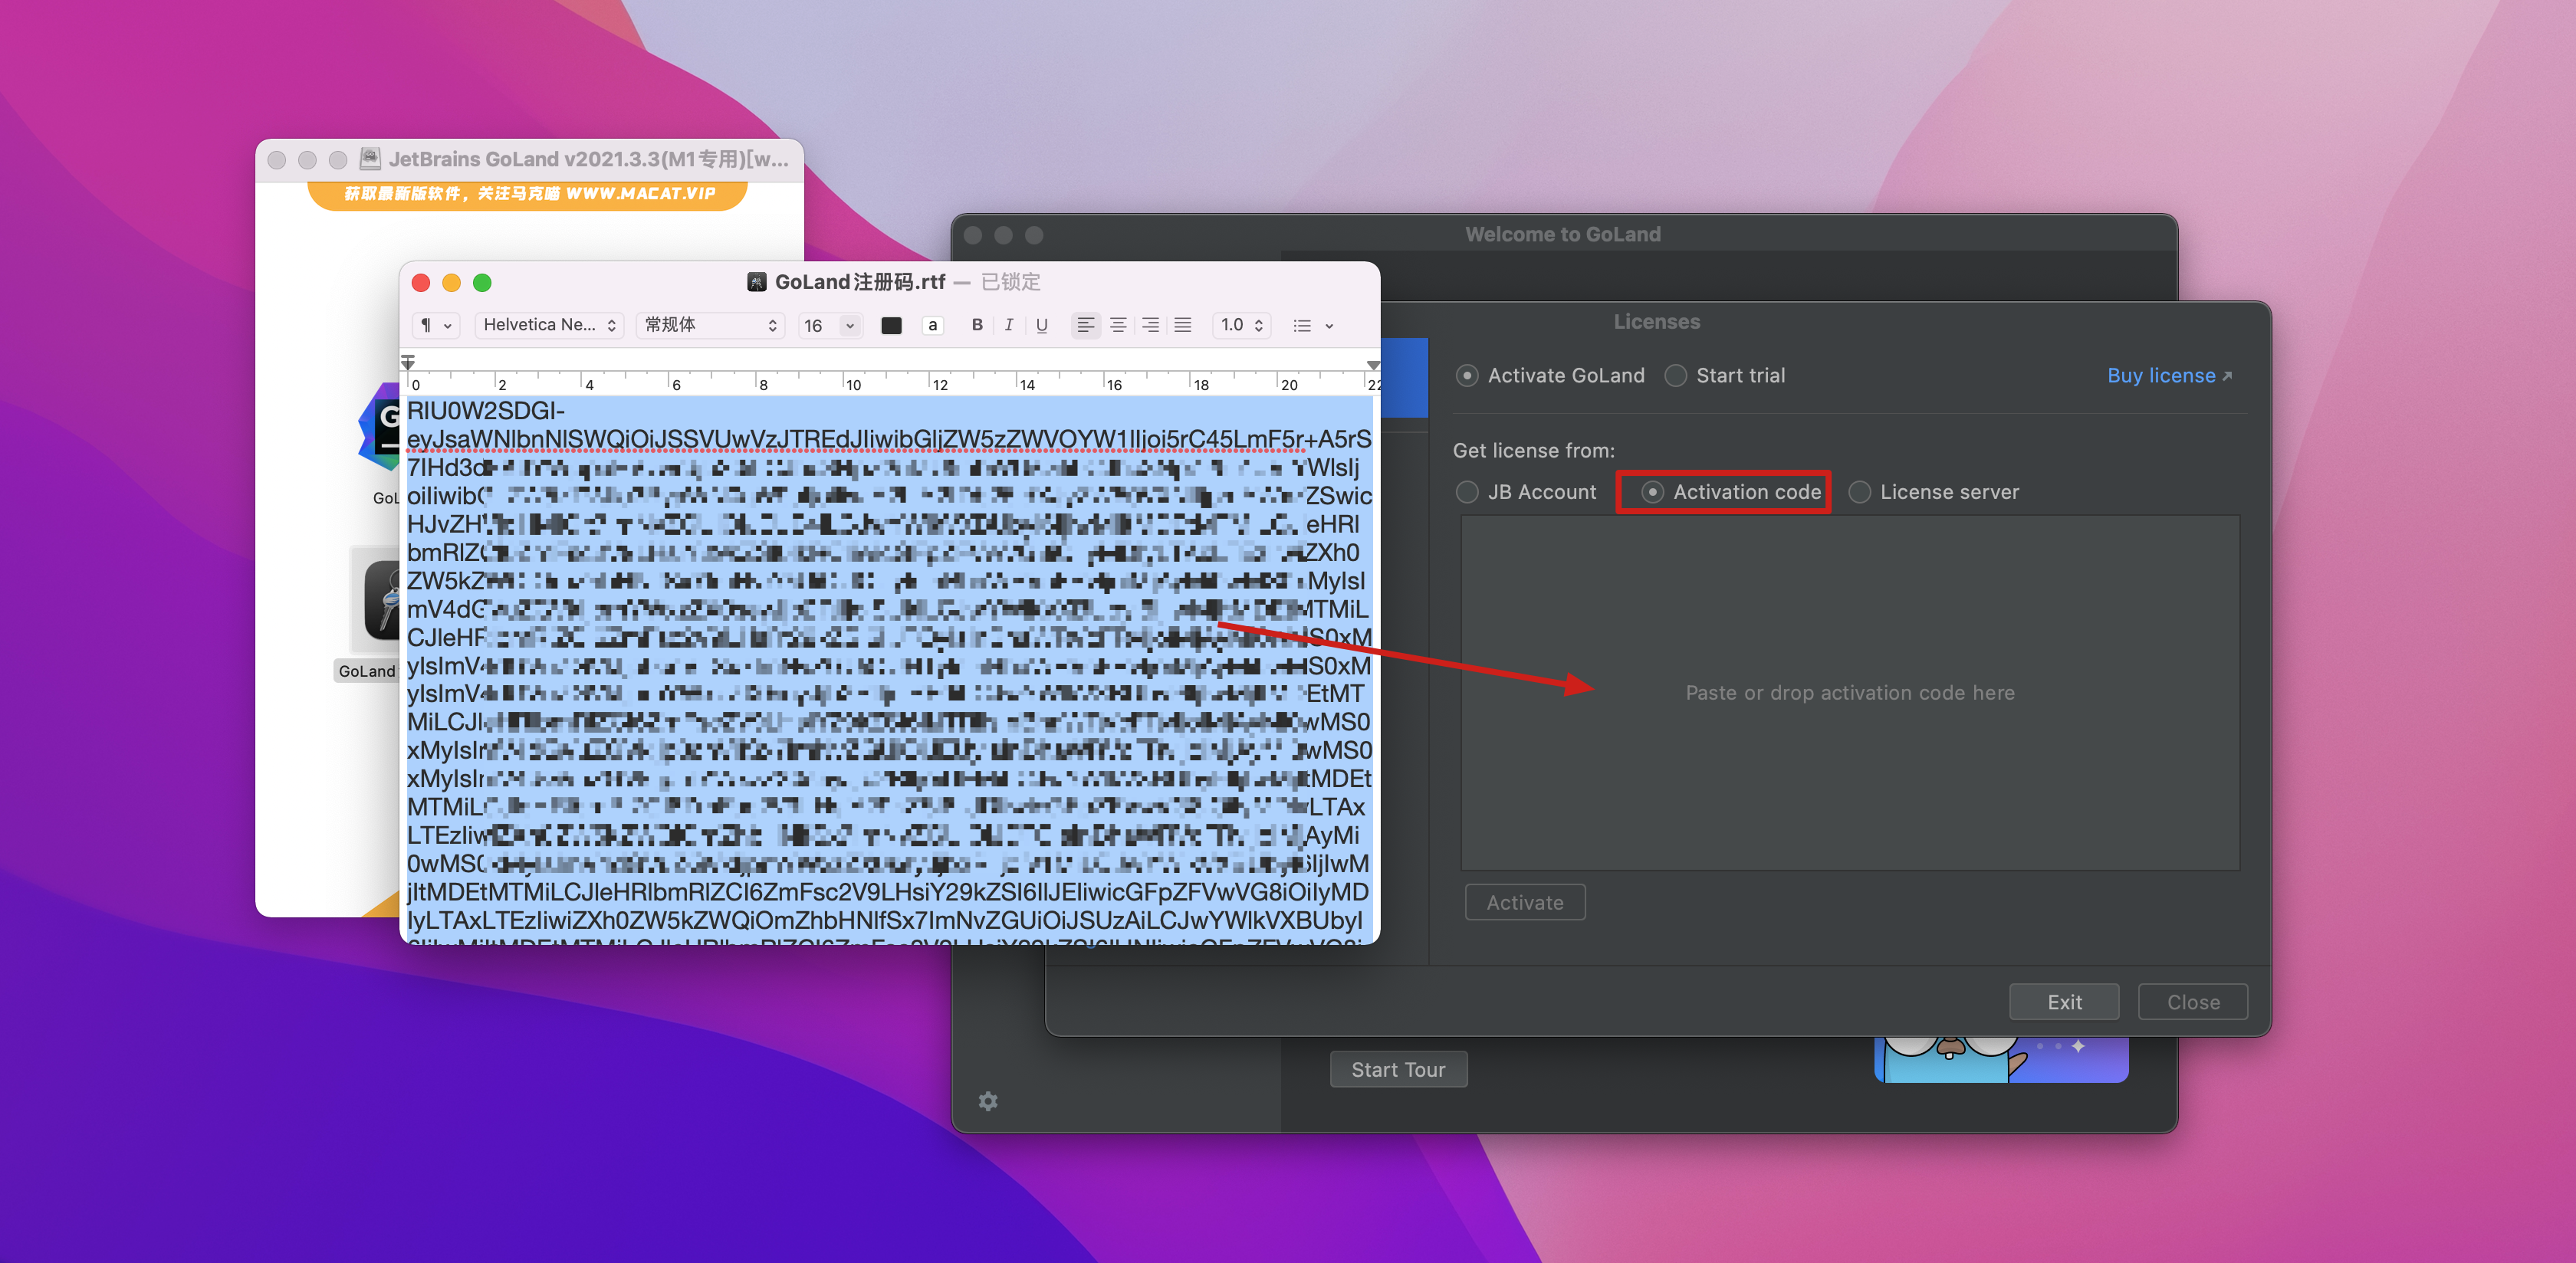Click the first line RIU0W2SDGI- of the code
Screen dimensions: 2576x1263
486,411
